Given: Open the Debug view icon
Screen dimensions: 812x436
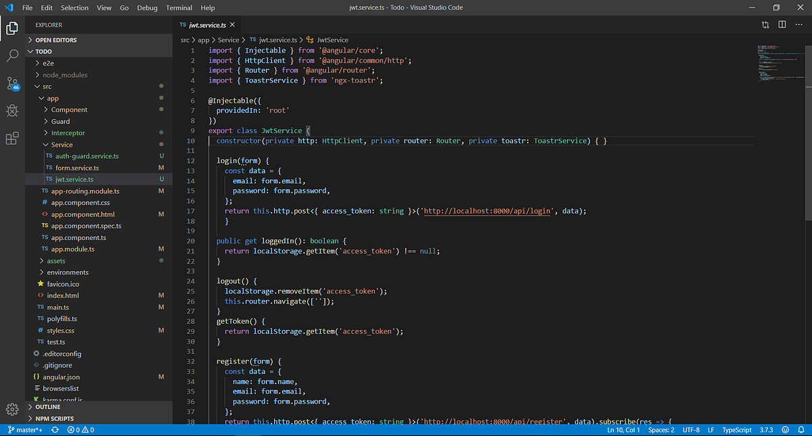Looking at the screenshot, I should pos(12,112).
